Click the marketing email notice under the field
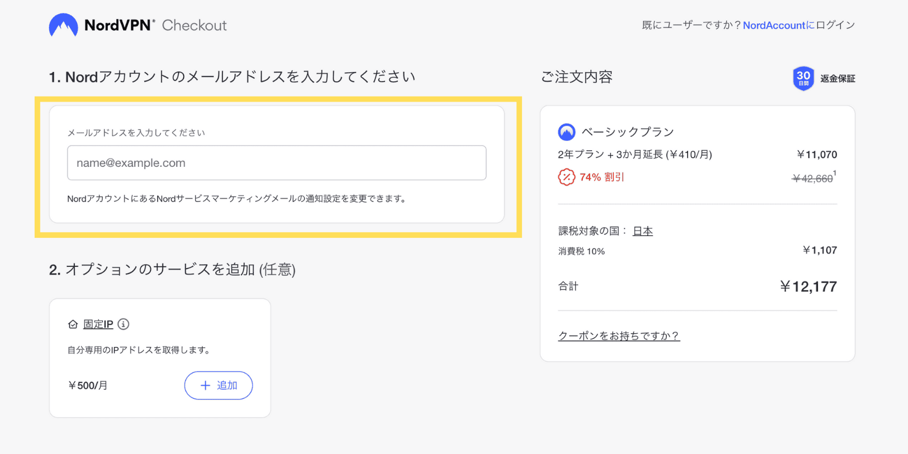This screenshot has height=454, width=908. [237, 199]
